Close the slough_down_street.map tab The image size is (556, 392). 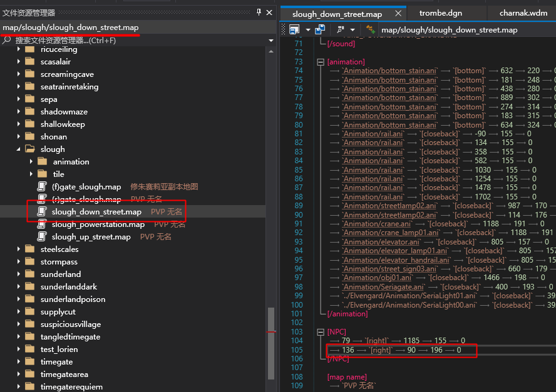[398, 14]
